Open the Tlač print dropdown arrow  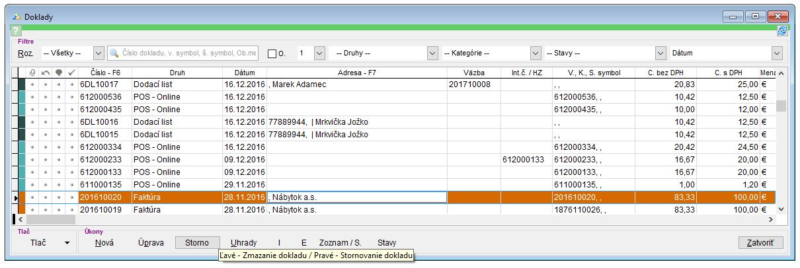(x=67, y=243)
